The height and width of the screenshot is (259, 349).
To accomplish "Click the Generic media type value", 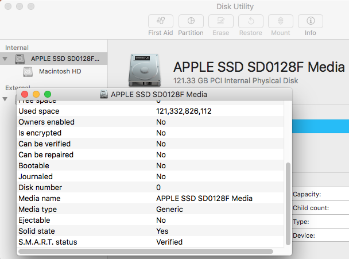I will [x=169, y=209].
